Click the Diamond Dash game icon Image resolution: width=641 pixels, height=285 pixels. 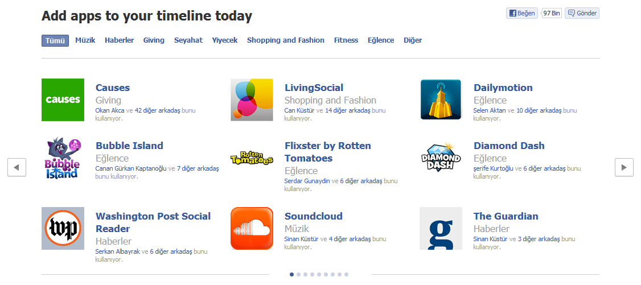(x=441, y=158)
